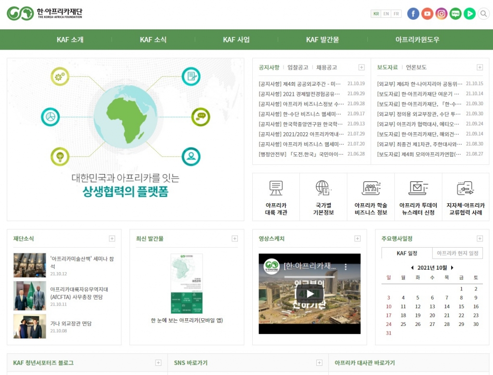This screenshot has width=493, height=375.
Task: Open the Facebook social icon
Action: click(x=413, y=13)
